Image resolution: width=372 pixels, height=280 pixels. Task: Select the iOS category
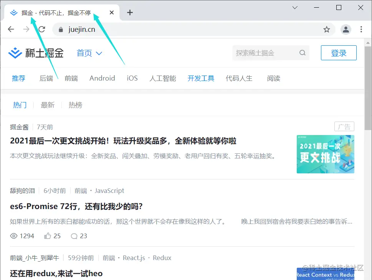click(132, 78)
